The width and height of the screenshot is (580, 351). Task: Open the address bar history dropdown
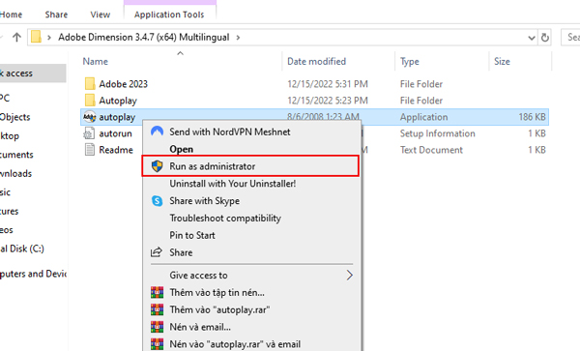point(532,38)
